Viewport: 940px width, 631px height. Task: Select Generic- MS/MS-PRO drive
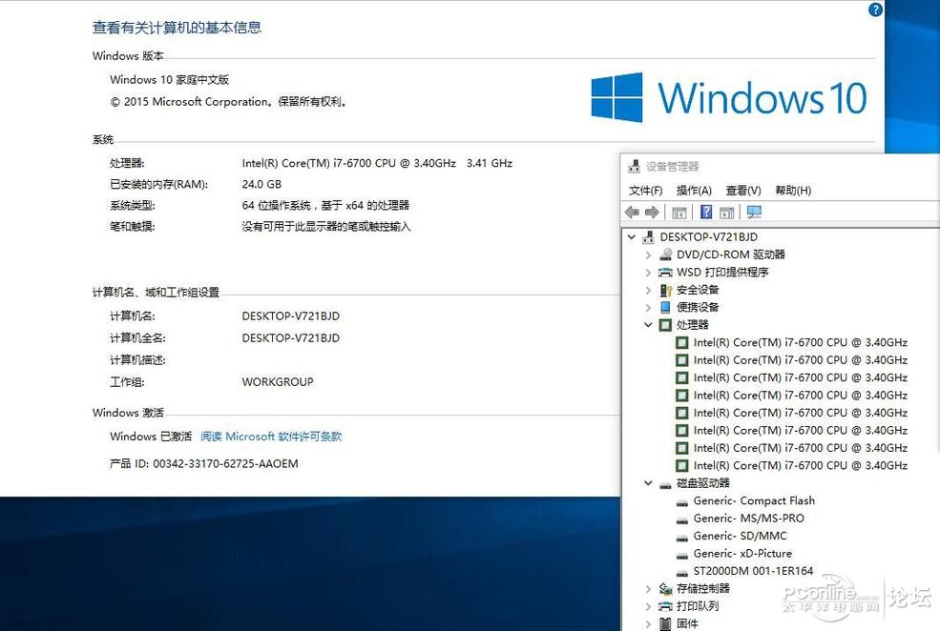tap(749, 519)
